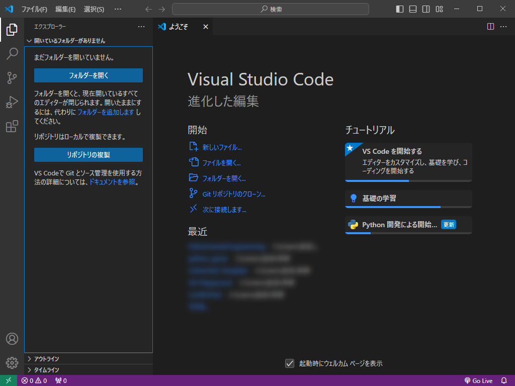The image size is (515, 386).
Task: Click the Git リポジトリのクローン link
Action: click(233, 194)
